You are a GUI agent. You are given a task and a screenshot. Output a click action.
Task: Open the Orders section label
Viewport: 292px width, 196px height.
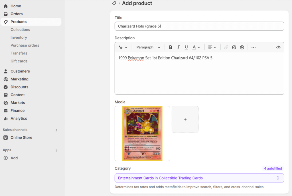17,14
